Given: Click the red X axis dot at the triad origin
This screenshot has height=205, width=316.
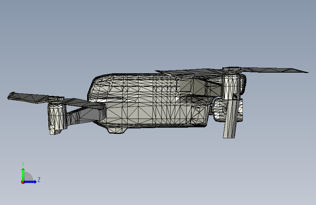Looking at the screenshot, I should click(x=23, y=182).
